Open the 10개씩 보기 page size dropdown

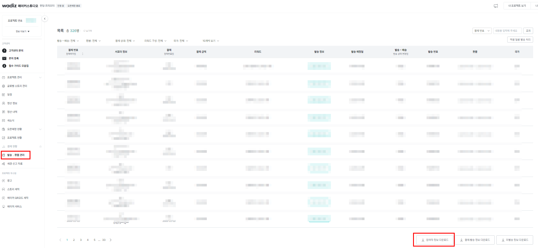(211, 41)
